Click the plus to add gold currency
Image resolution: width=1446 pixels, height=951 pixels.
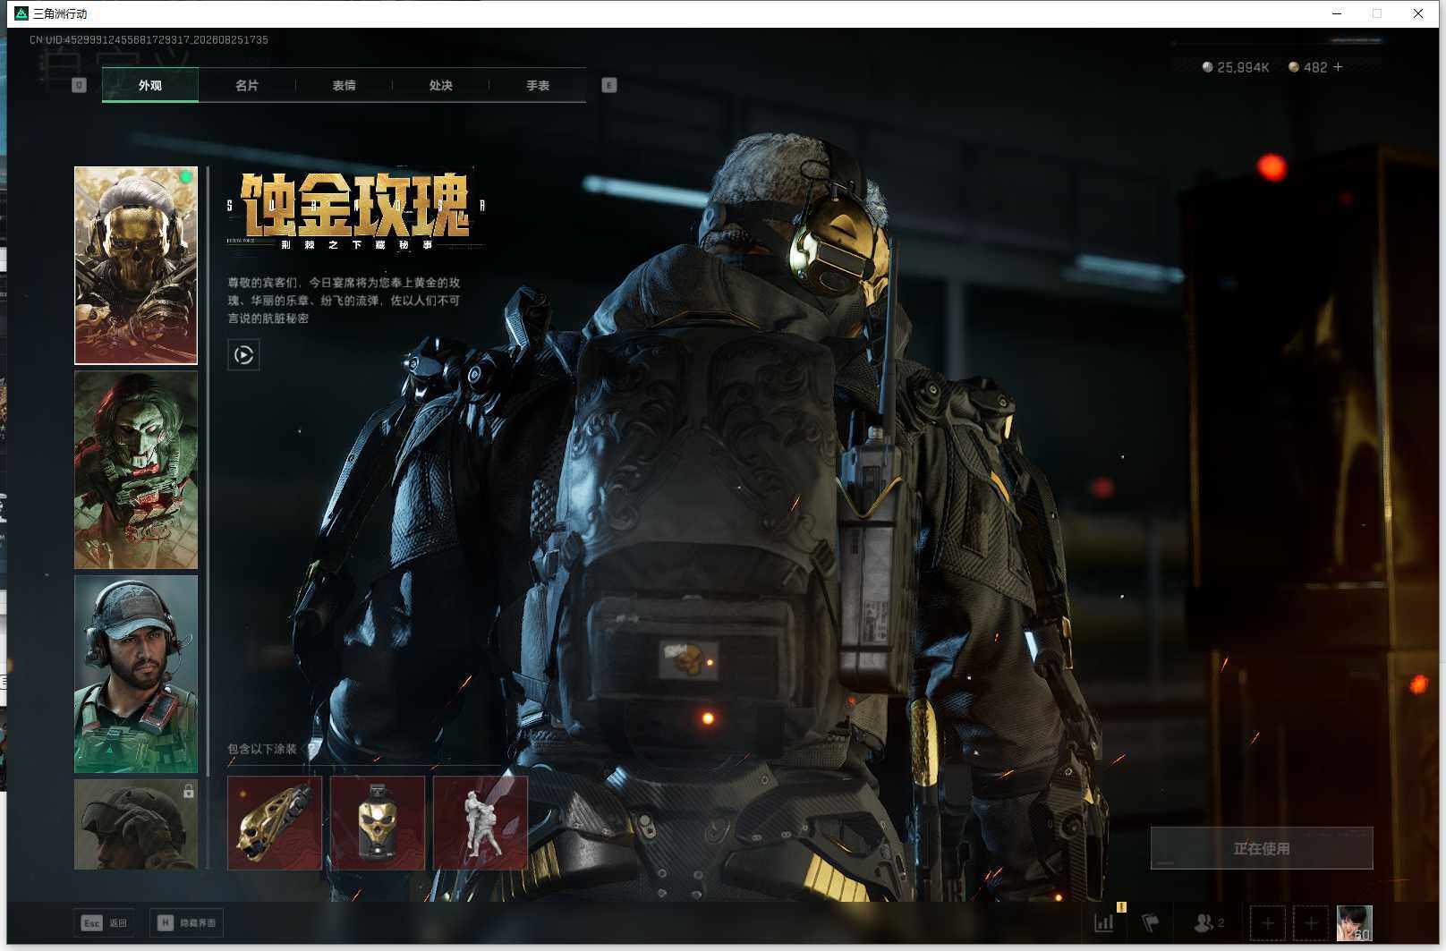[x=1339, y=67]
